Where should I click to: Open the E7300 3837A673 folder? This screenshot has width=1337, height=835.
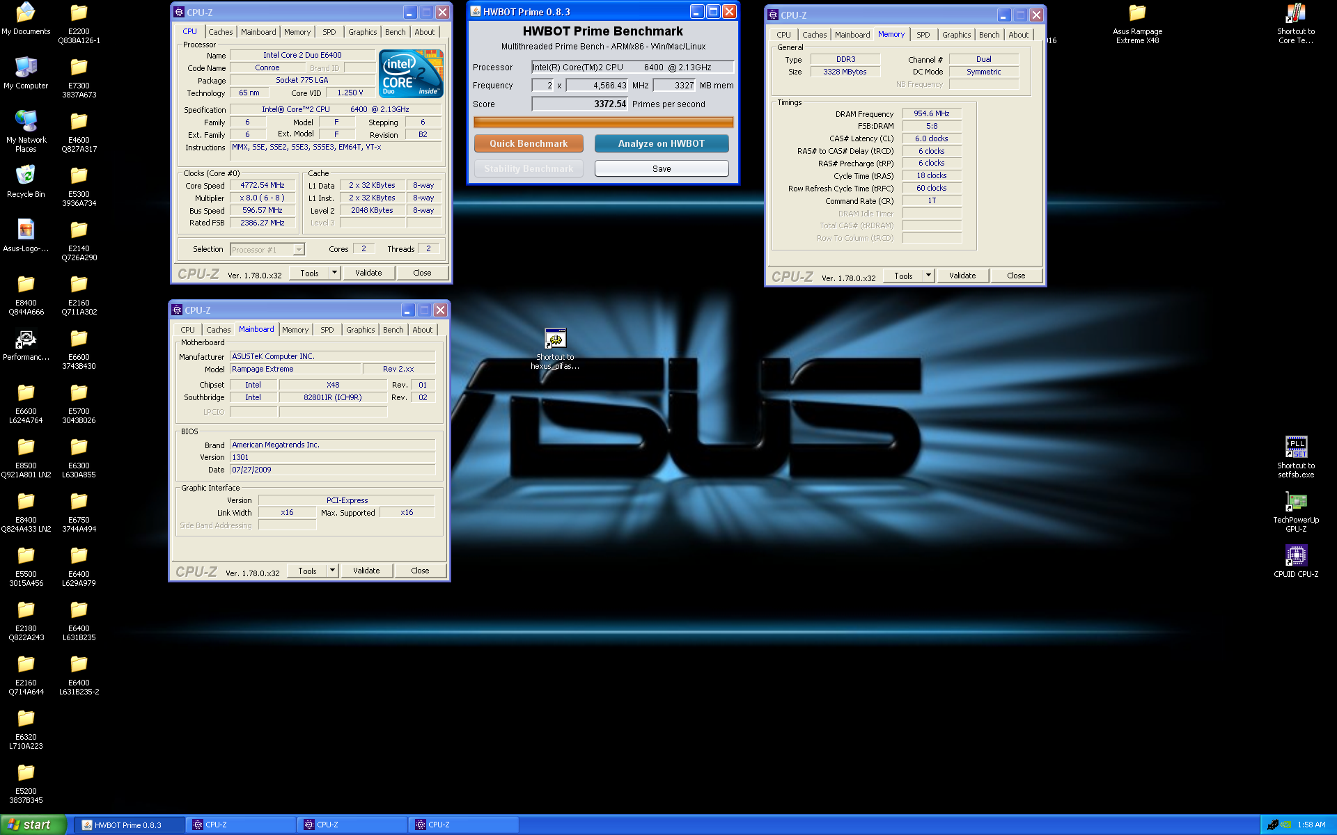[x=79, y=77]
